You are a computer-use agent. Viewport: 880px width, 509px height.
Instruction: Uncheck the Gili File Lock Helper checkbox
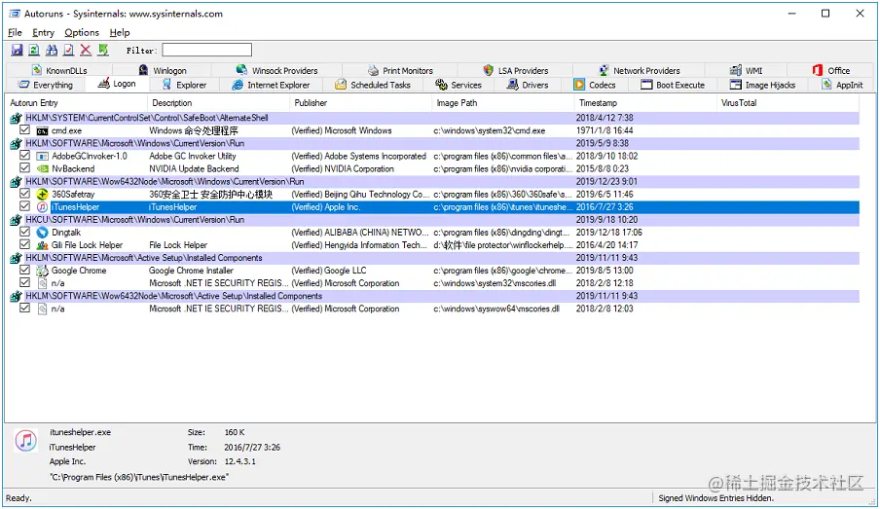click(x=24, y=244)
